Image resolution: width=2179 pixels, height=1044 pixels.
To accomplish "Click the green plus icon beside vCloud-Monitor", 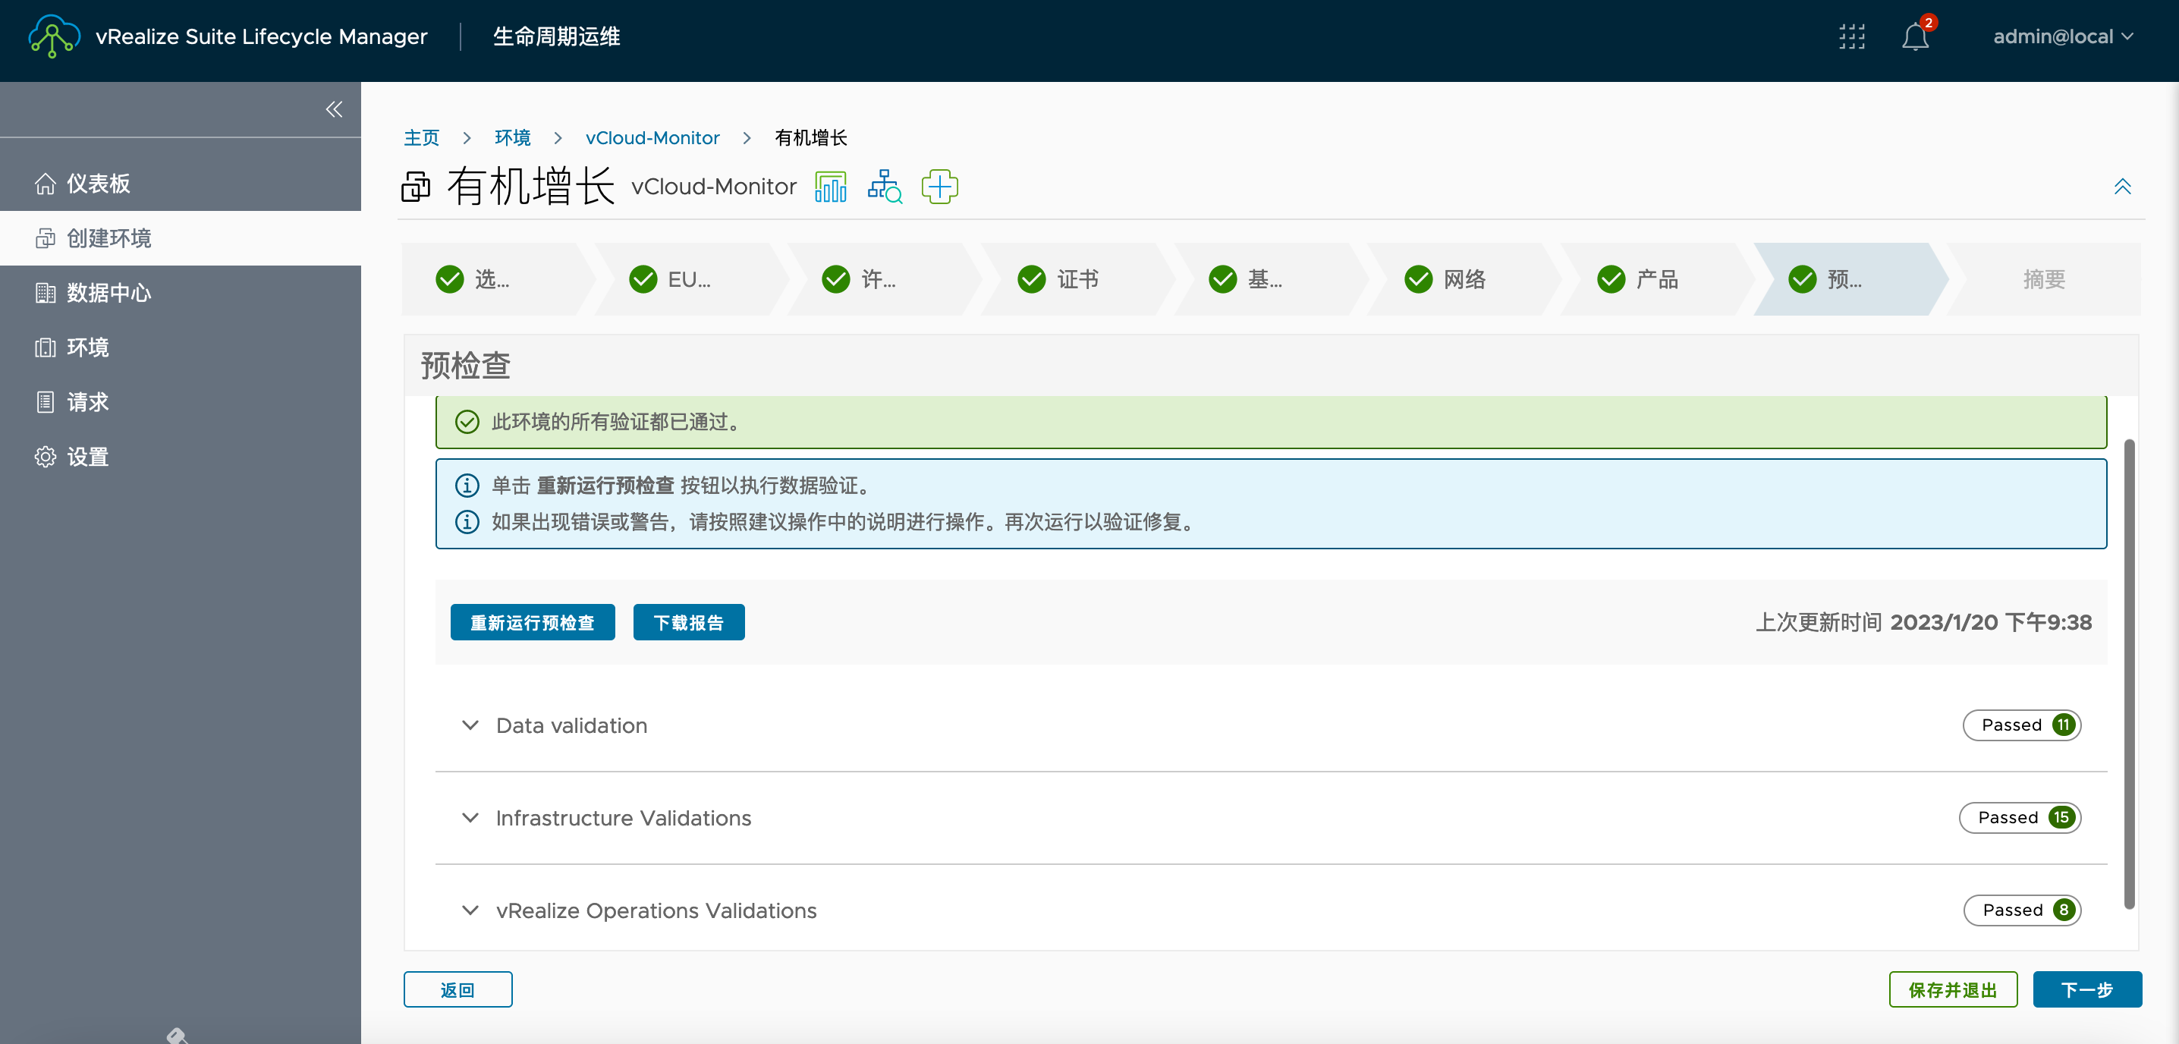I will 940,186.
